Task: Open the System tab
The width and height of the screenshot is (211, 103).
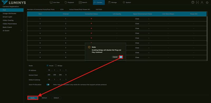Action: 127,2
